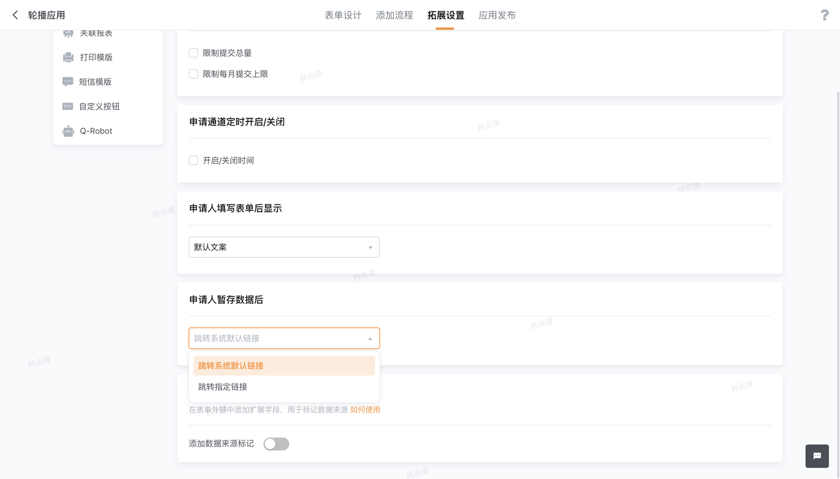Open the chat support icon button
The image size is (840, 479).
pyautogui.click(x=817, y=456)
